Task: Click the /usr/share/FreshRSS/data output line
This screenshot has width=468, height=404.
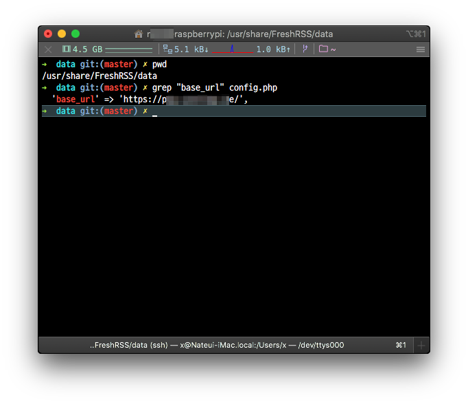Action: click(x=100, y=76)
